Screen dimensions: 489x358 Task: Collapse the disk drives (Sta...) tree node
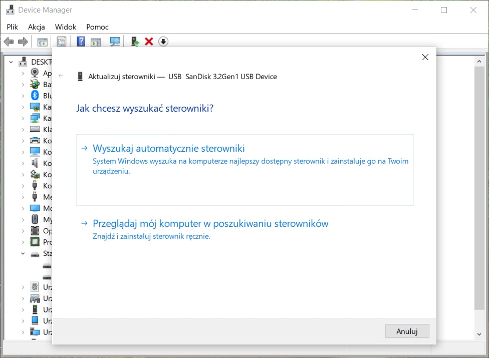[23, 254]
